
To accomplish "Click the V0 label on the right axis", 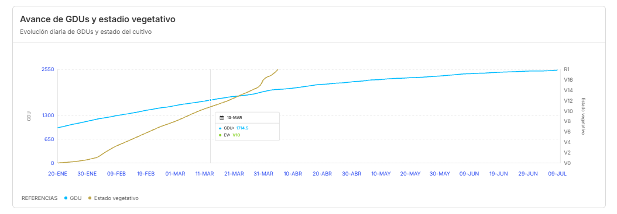I will click(567, 163).
